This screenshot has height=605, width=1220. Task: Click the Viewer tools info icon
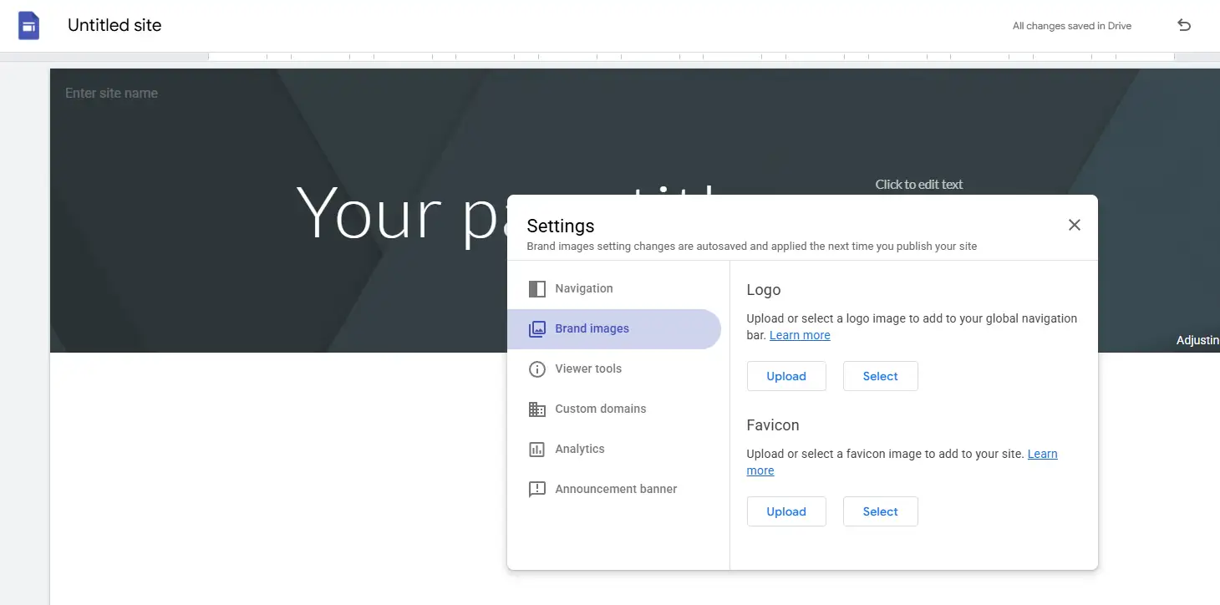click(537, 369)
